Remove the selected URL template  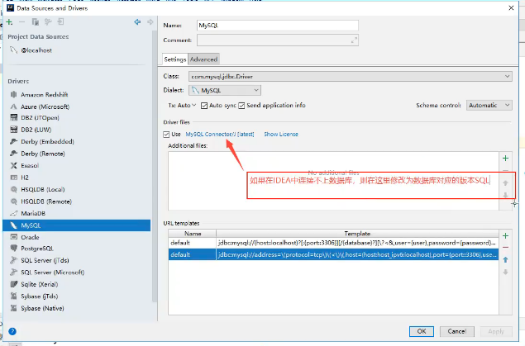[x=506, y=248]
